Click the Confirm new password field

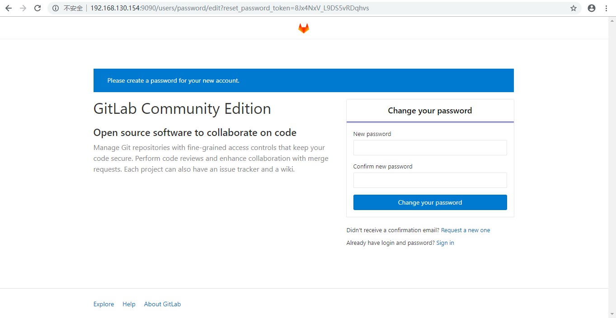point(430,180)
